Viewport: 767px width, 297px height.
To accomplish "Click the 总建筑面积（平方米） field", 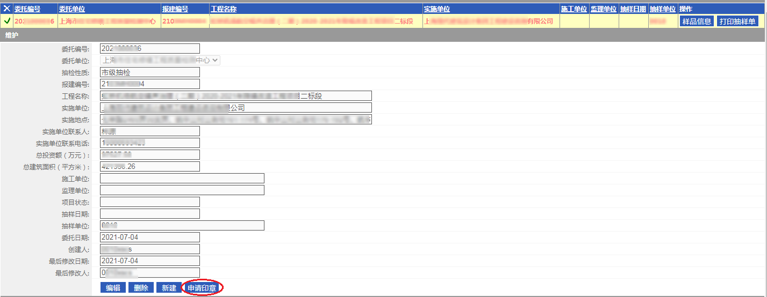I will [x=150, y=167].
